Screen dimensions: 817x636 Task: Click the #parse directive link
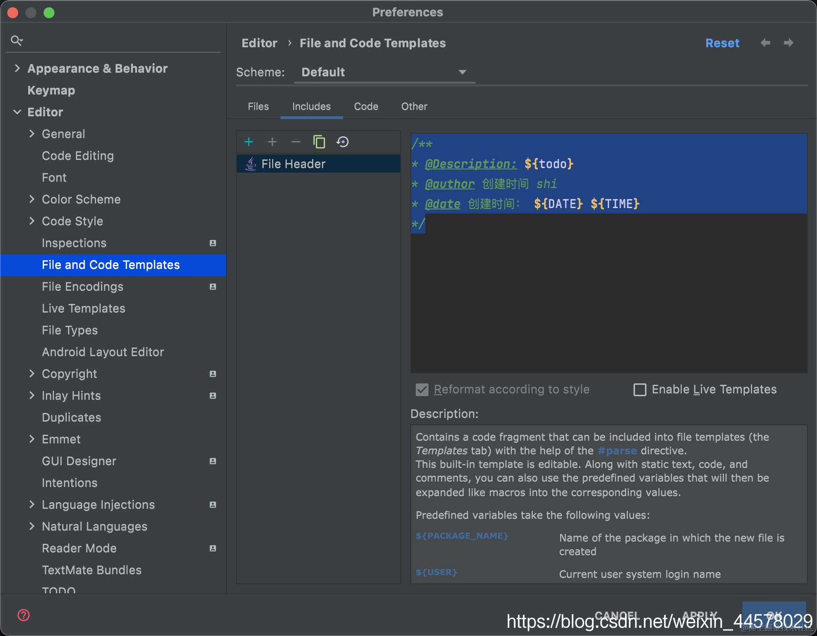click(x=617, y=451)
